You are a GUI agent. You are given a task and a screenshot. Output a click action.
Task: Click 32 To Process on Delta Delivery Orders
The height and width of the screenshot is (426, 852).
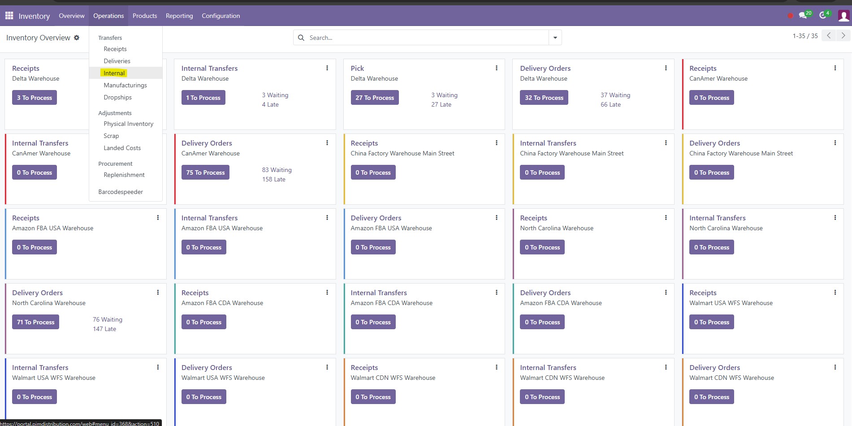point(544,98)
